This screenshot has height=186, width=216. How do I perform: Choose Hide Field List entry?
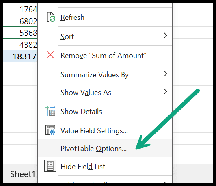pyautogui.click(x=105, y=166)
